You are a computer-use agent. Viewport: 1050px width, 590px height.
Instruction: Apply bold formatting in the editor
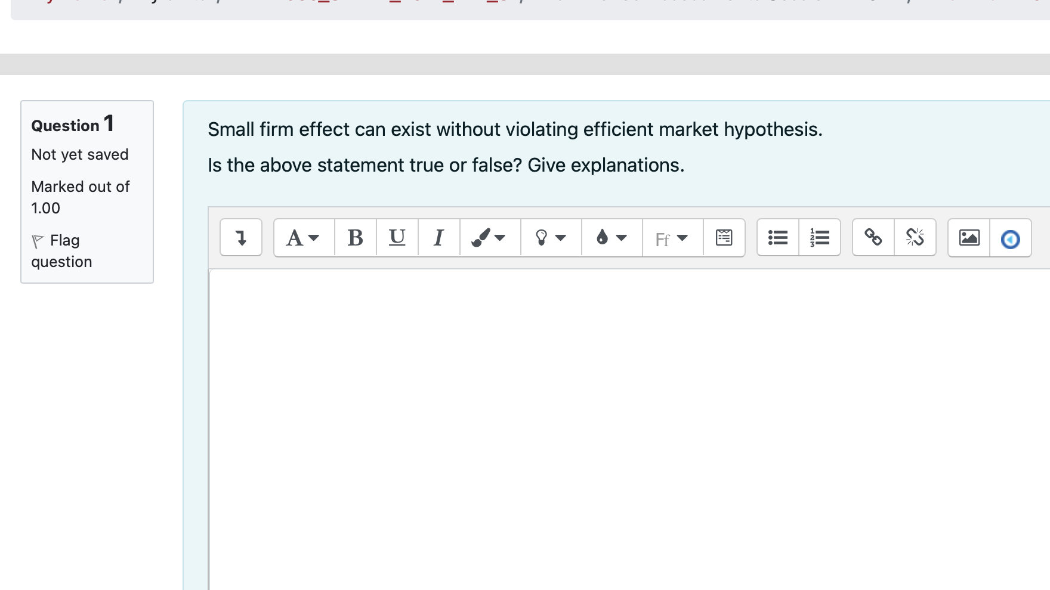(x=356, y=237)
